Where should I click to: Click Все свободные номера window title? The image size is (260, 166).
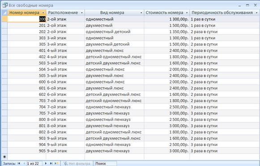coord(31,5)
